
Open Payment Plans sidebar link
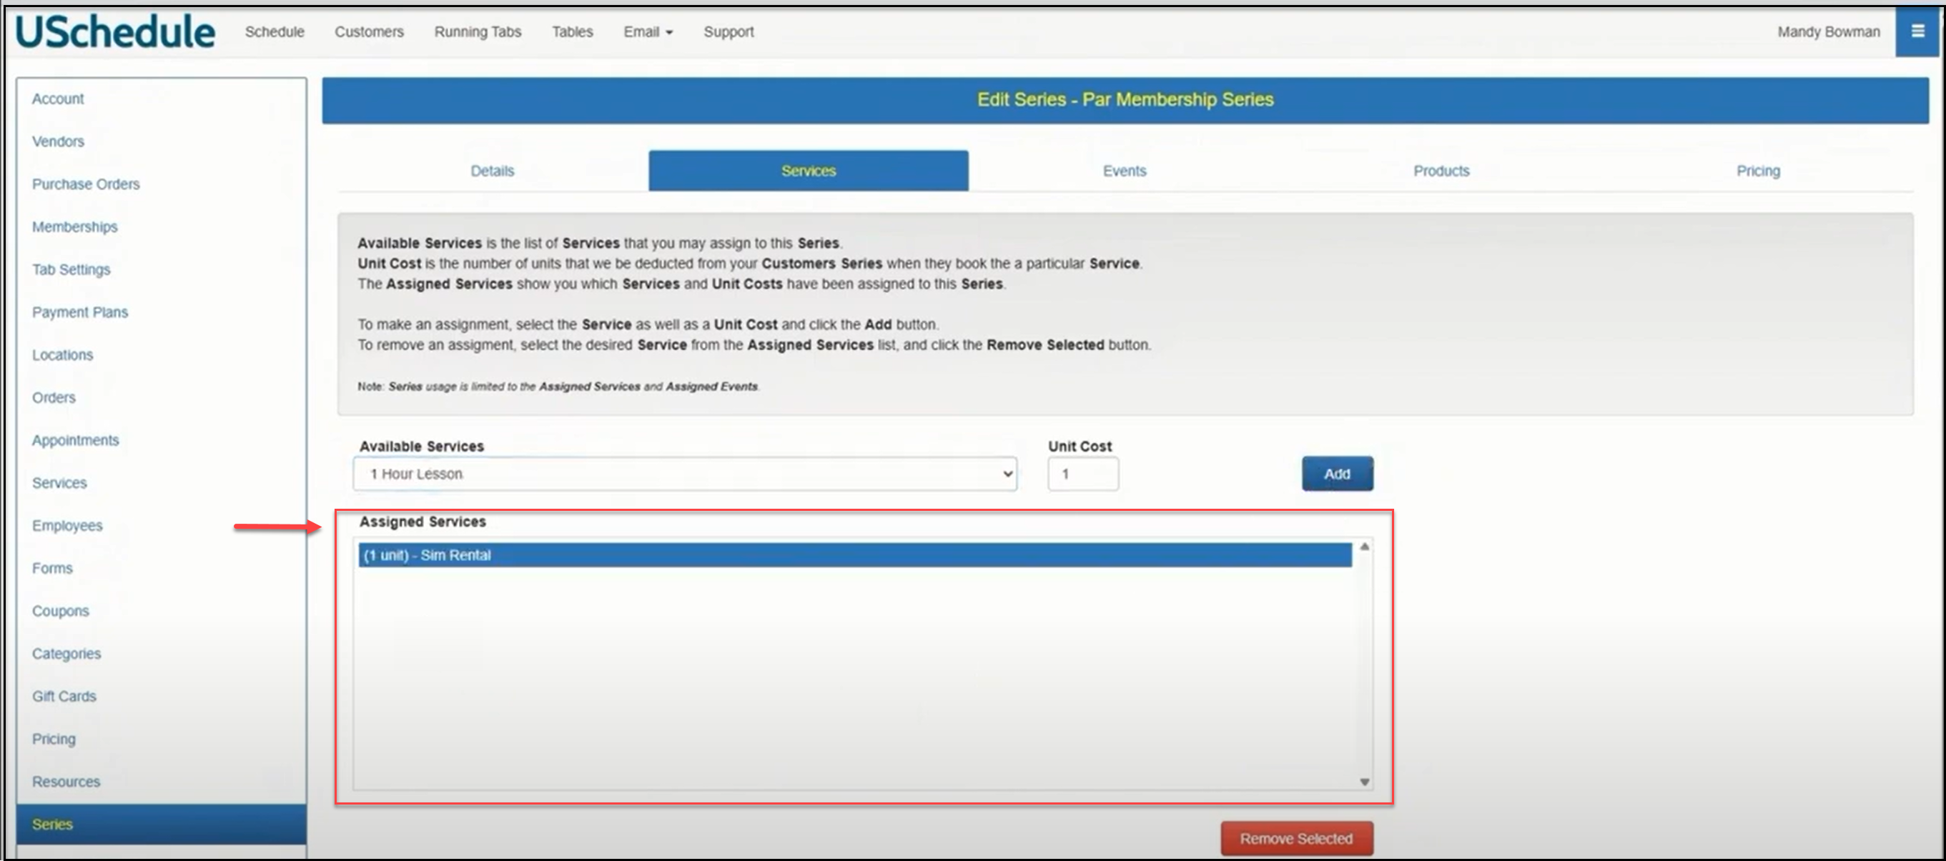pyautogui.click(x=80, y=312)
